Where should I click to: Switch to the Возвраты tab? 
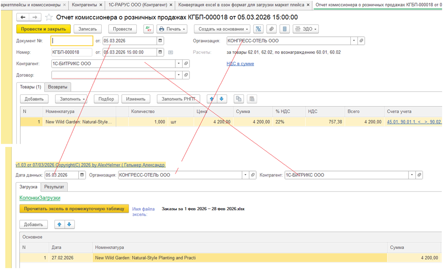pyautogui.click(x=58, y=87)
